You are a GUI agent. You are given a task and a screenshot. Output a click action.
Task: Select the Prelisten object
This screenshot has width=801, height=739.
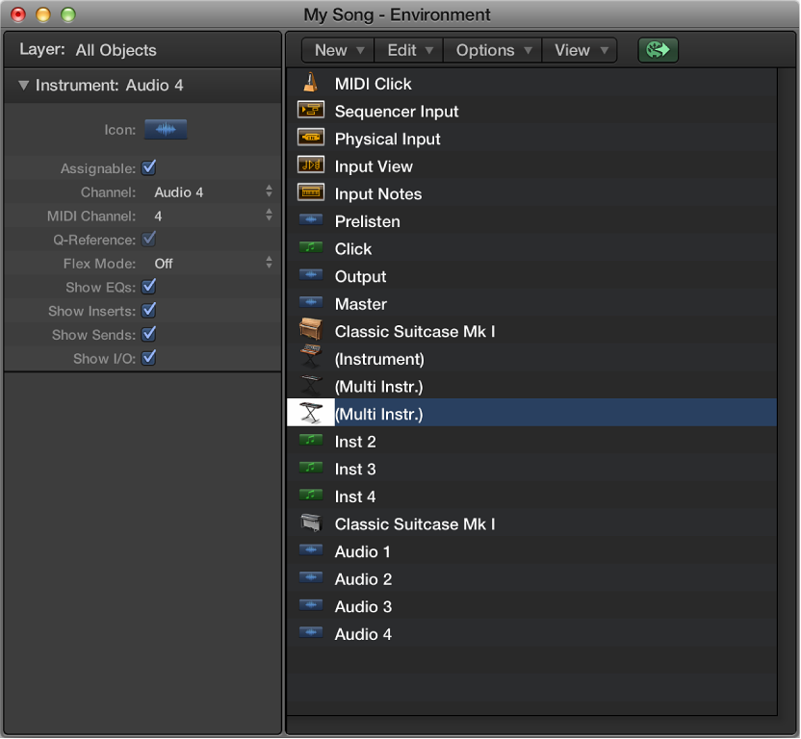[366, 220]
